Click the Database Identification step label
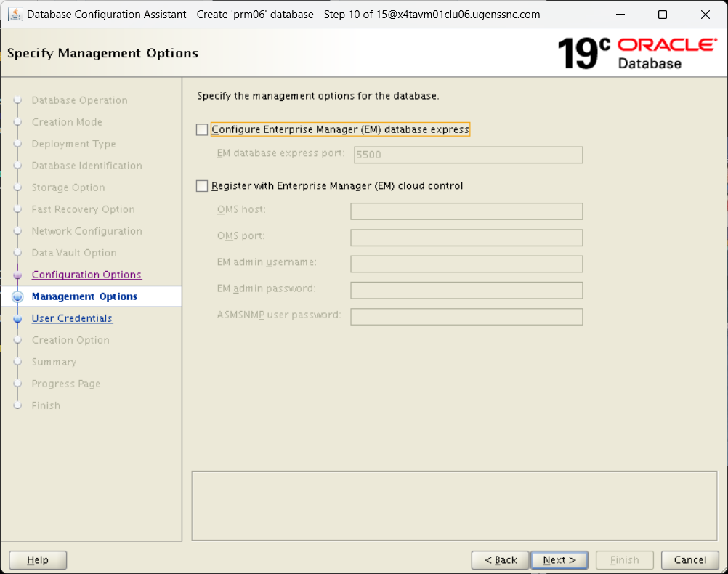The image size is (728, 574). pyautogui.click(x=86, y=166)
